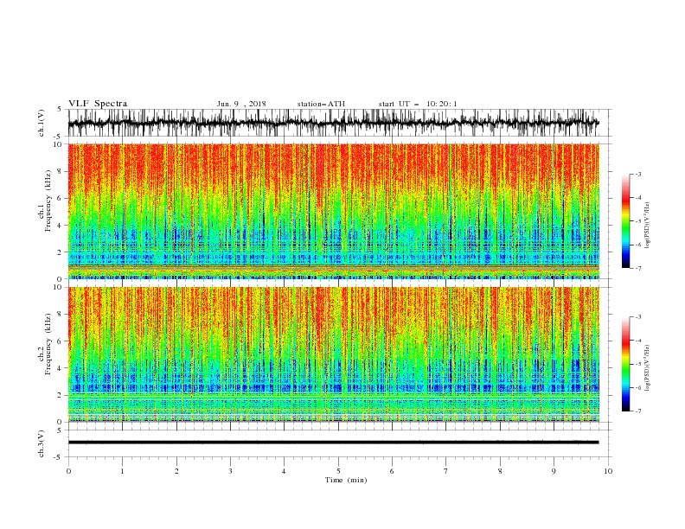The width and height of the screenshot is (685, 529).
Task: Click the '8' kHz tick on ch.1 frequency axis
Action: (61, 171)
